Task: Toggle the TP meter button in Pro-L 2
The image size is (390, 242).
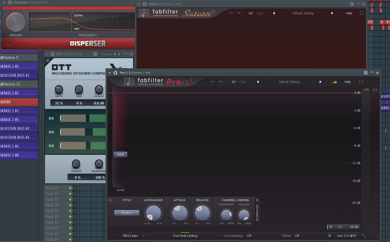Action: (331, 227)
